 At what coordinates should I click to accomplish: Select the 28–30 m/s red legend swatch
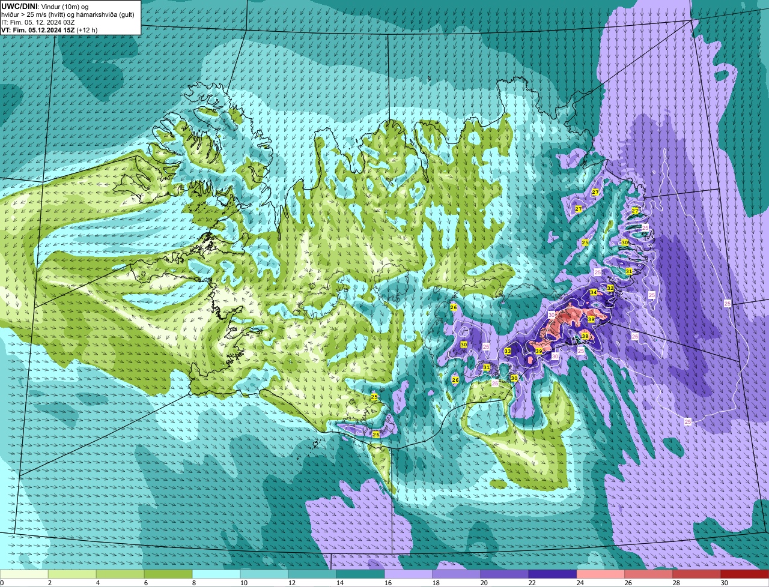pos(697,574)
